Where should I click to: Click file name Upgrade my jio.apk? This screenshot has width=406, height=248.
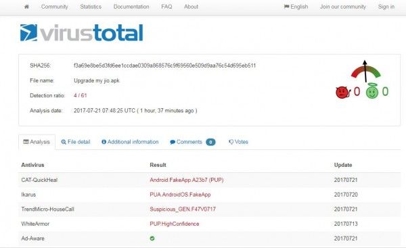[x=97, y=80]
